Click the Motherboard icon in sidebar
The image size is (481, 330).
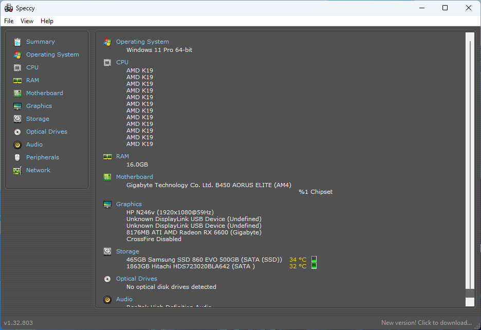(17, 93)
